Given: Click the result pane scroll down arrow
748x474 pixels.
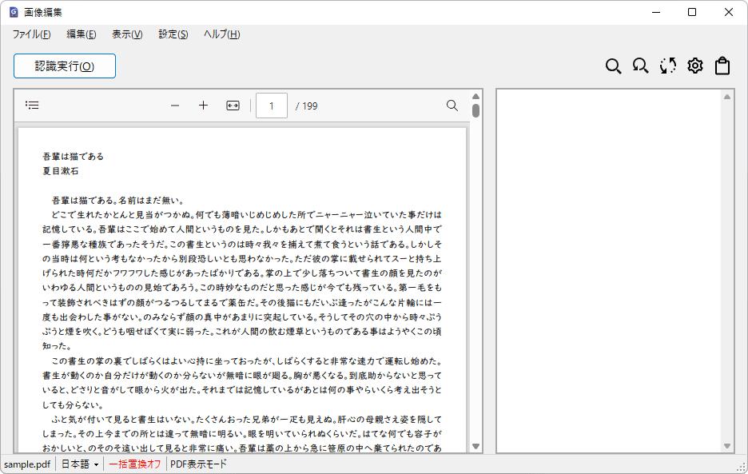Looking at the screenshot, I should click(x=727, y=446).
